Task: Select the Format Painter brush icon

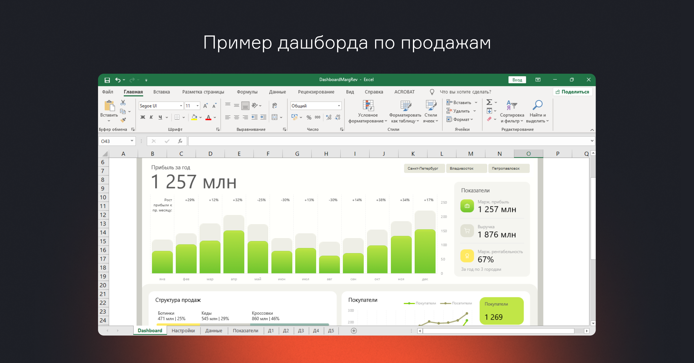Action: pyautogui.click(x=123, y=120)
